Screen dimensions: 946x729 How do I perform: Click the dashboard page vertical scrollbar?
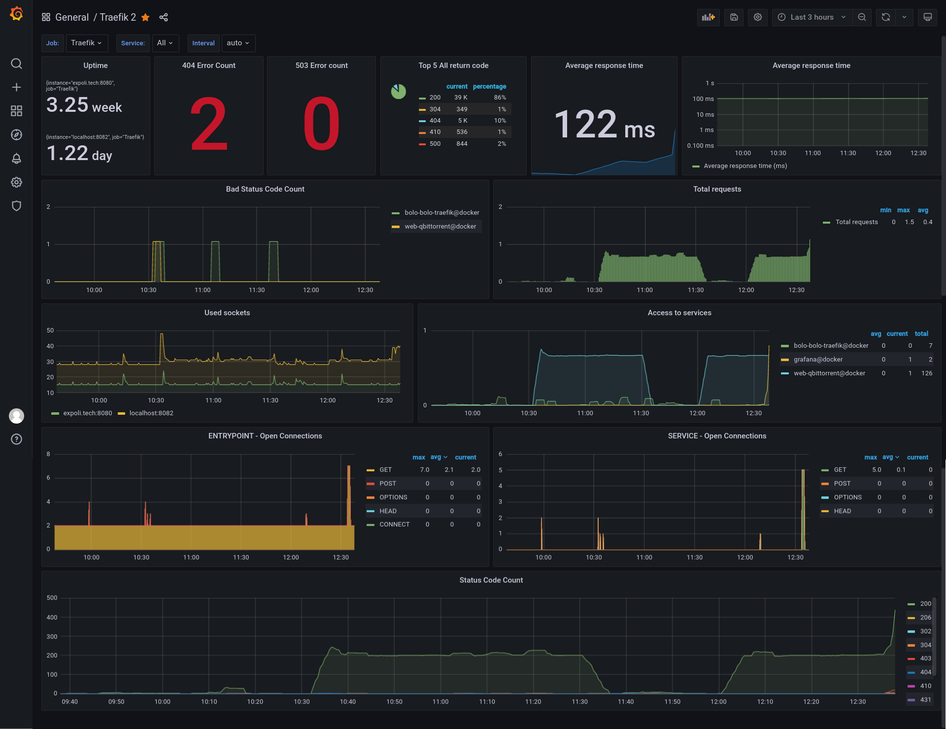pyautogui.click(x=944, y=166)
